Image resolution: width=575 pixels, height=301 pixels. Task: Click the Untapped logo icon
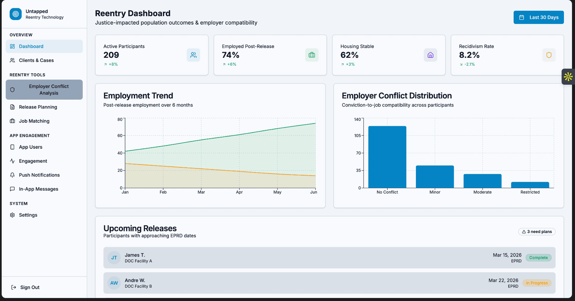[x=15, y=14]
